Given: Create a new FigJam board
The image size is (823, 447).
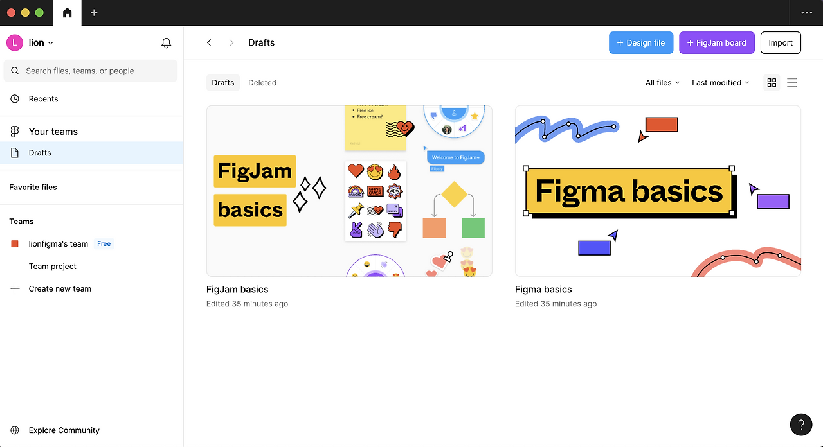Looking at the screenshot, I should click(717, 42).
